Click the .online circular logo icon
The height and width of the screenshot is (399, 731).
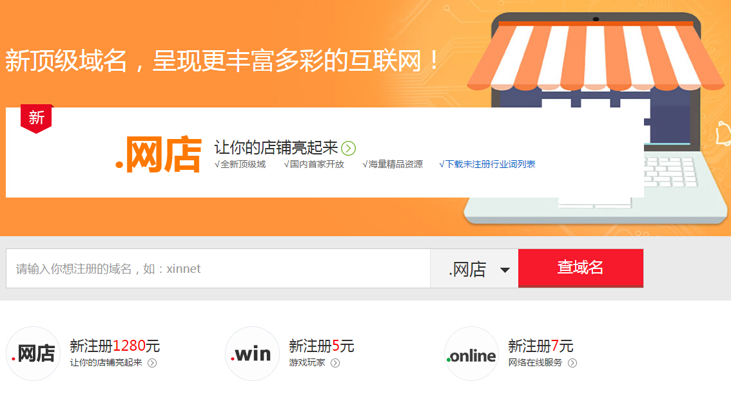(472, 353)
